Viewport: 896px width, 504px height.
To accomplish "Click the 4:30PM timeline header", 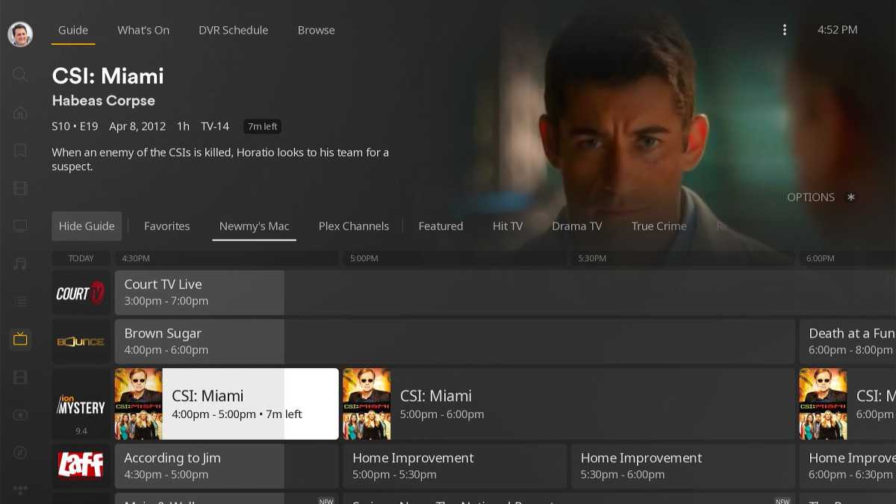I will tap(136, 258).
